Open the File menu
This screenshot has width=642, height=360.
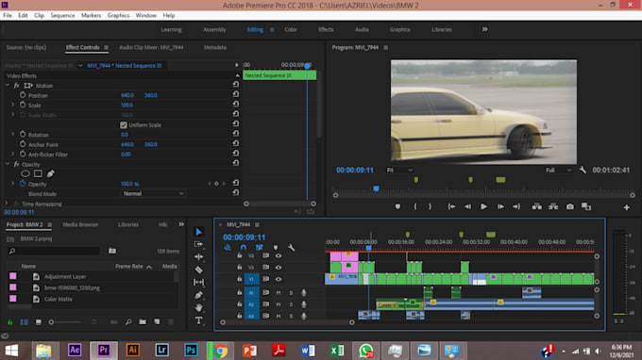pyautogui.click(x=8, y=15)
